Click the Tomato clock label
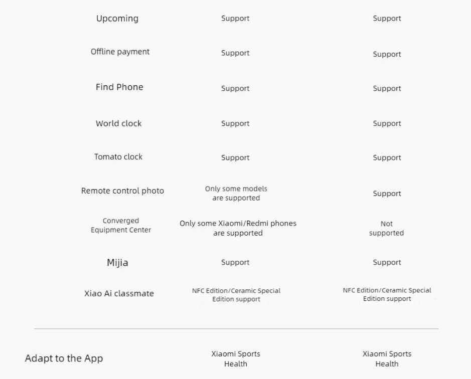 pyautogui.click(x=118, y=157)
